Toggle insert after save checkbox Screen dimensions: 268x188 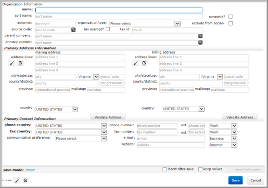coord(164,169)
